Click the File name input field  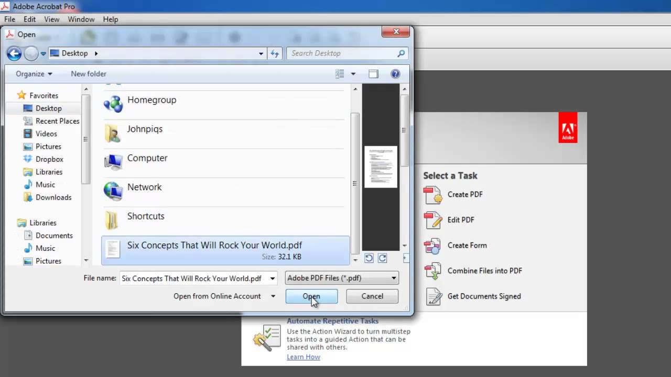pyautogui.click(x=194, y=279)
